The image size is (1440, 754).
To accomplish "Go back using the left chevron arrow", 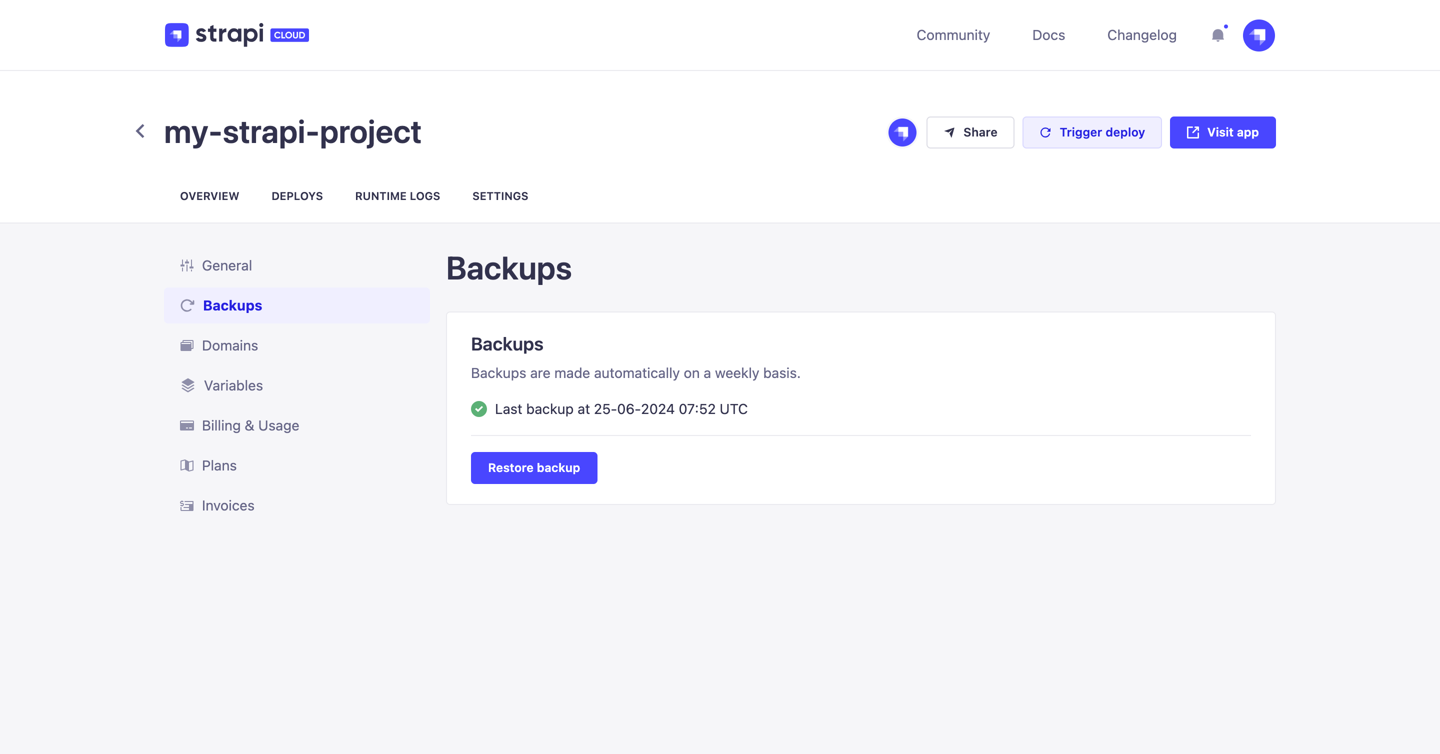I will [x=140, y=131].
